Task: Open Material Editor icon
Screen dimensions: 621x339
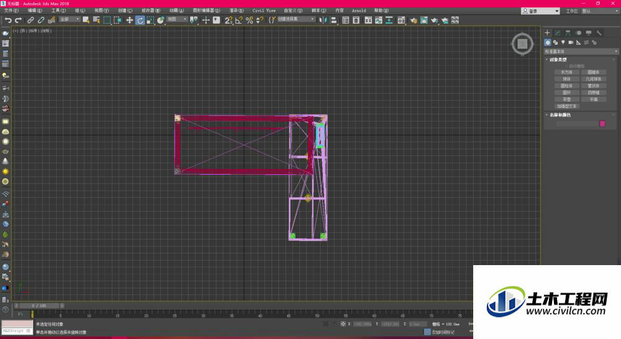Action: click(414, 20)
